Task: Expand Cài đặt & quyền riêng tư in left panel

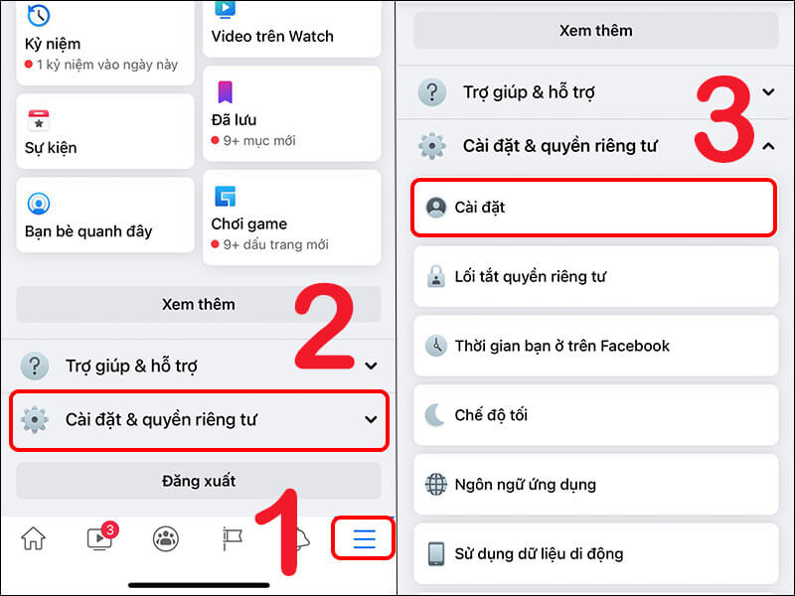Action: point(199,420)
